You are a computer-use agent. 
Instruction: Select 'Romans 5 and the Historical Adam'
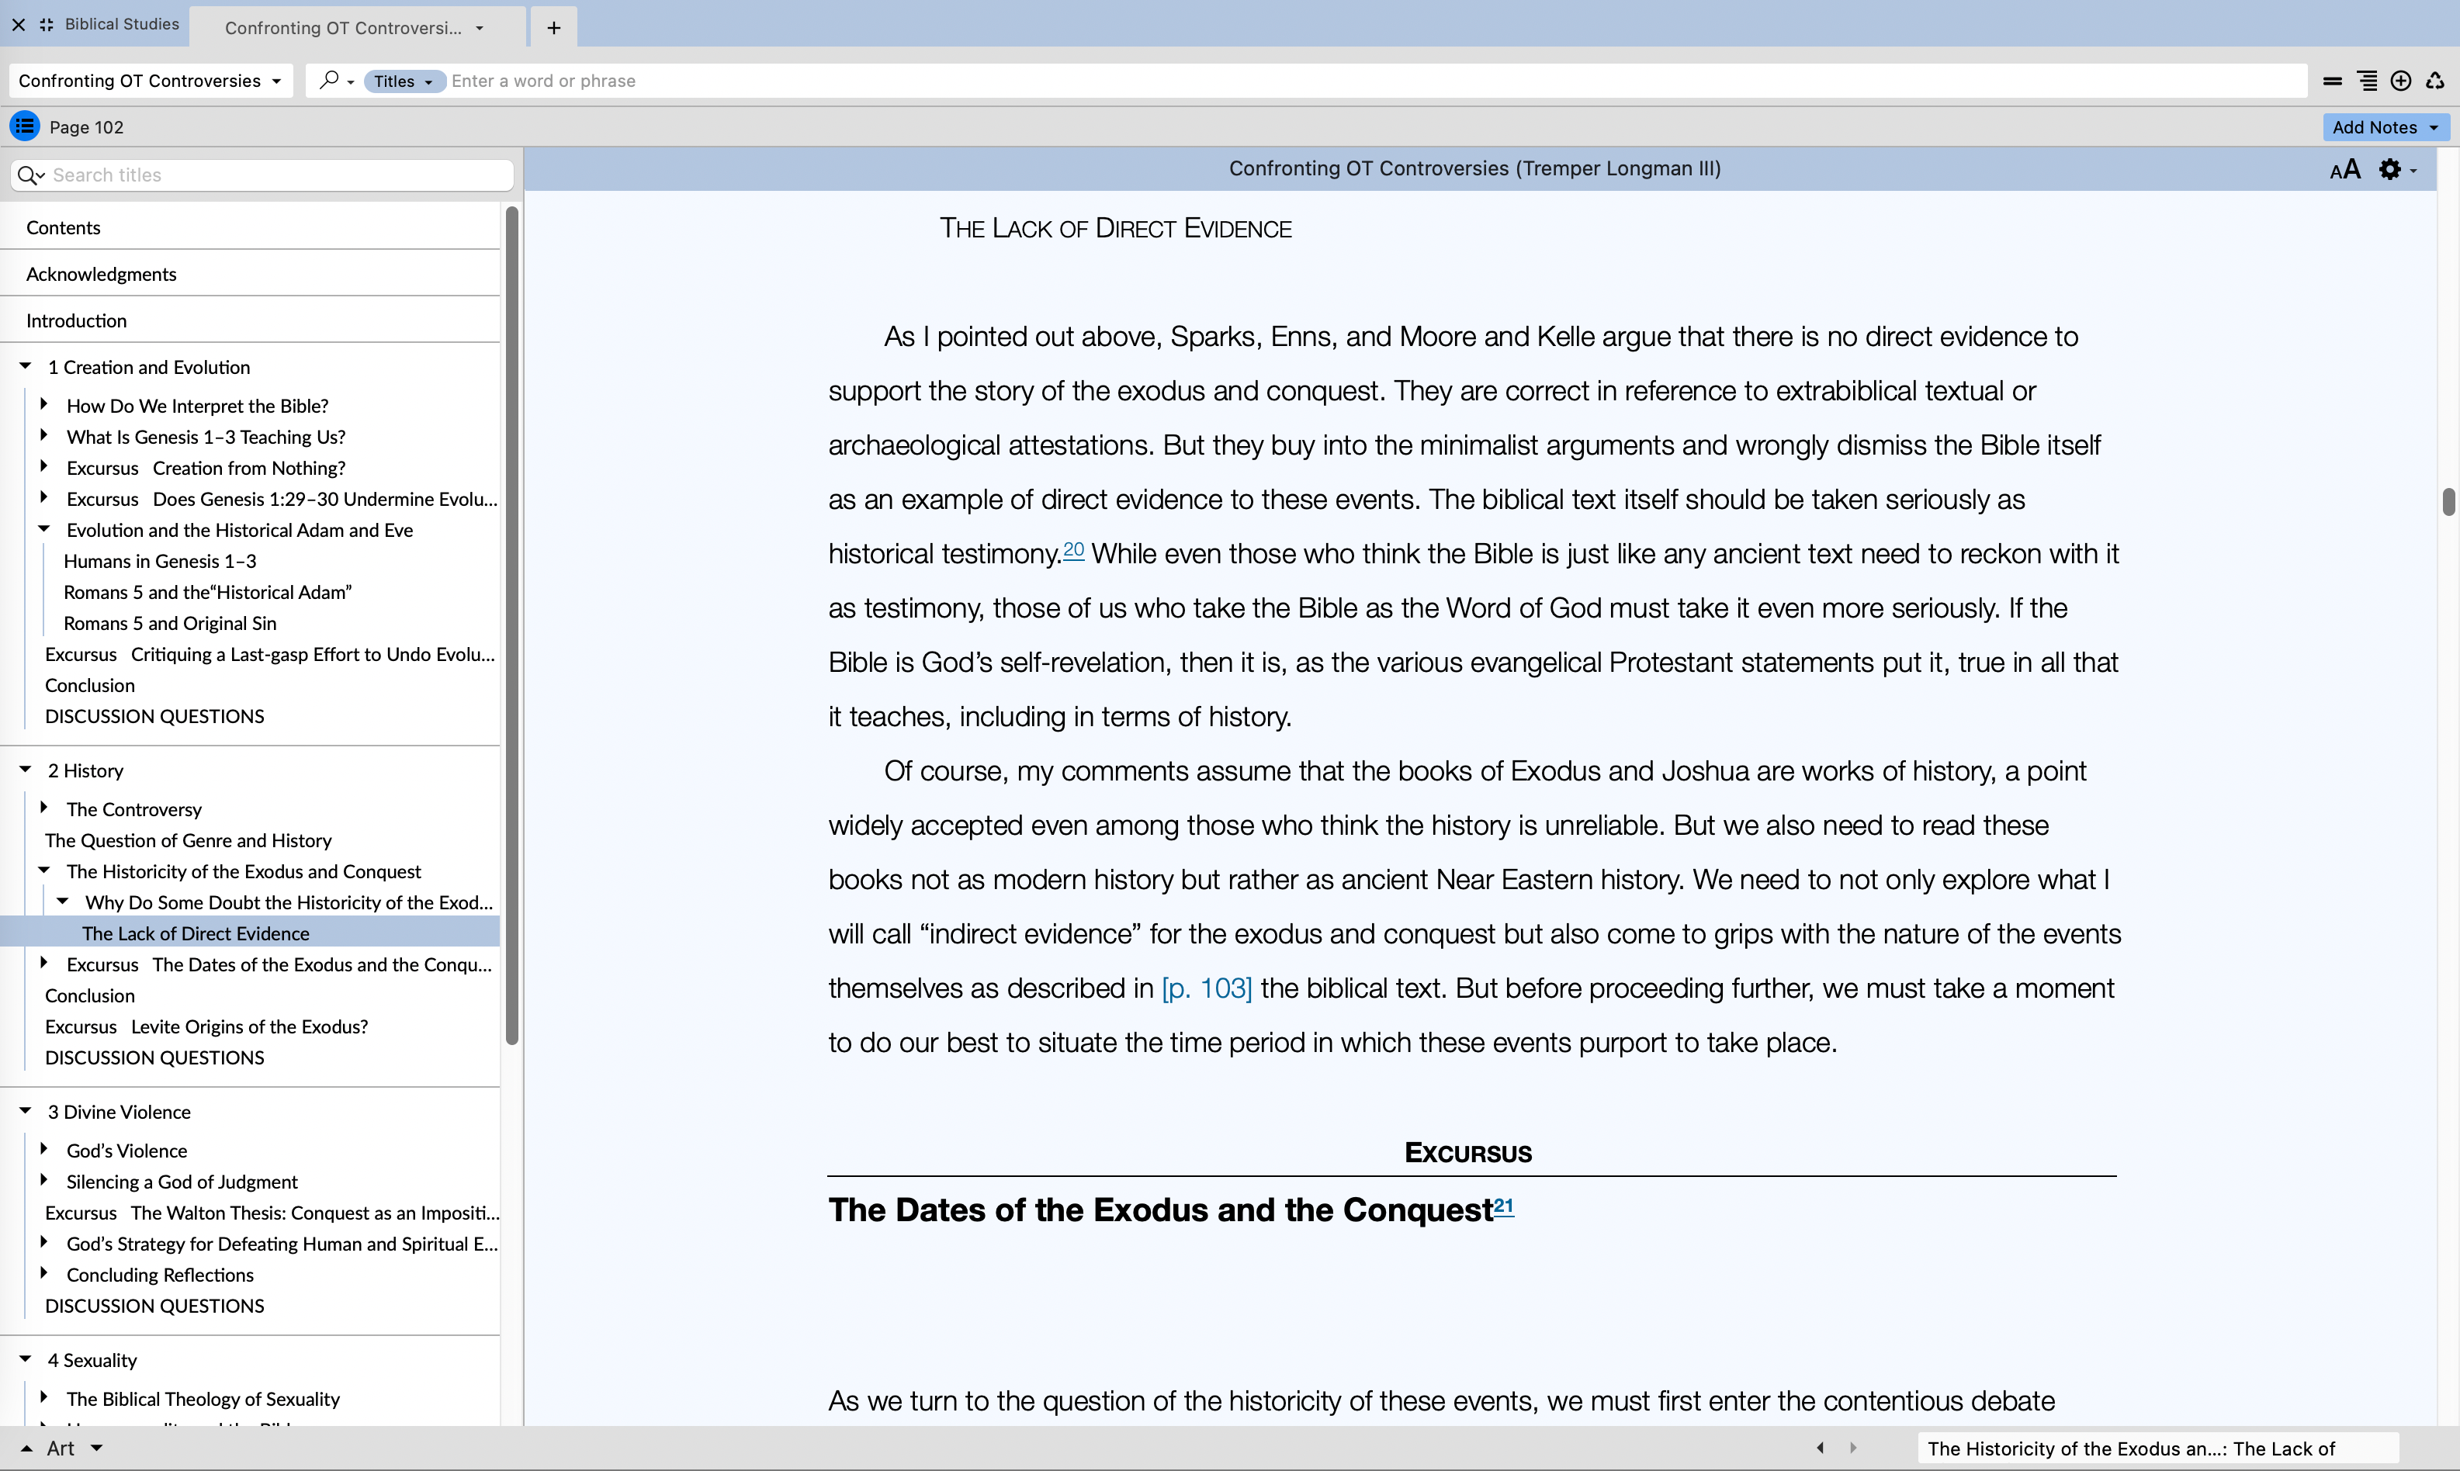207,592
